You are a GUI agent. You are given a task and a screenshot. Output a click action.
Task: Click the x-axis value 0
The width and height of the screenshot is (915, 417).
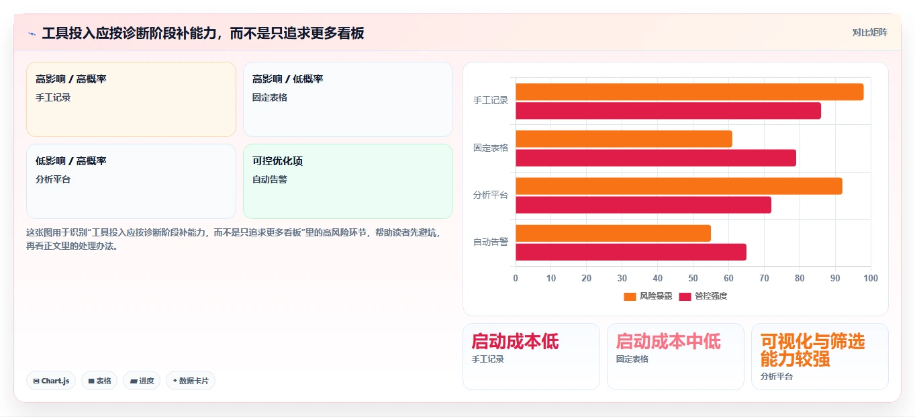pyautogui.click(x=516, y=279)
